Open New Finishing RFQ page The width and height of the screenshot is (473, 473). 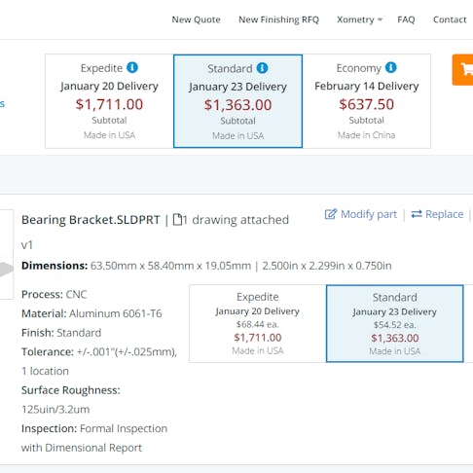coord(279,19)
